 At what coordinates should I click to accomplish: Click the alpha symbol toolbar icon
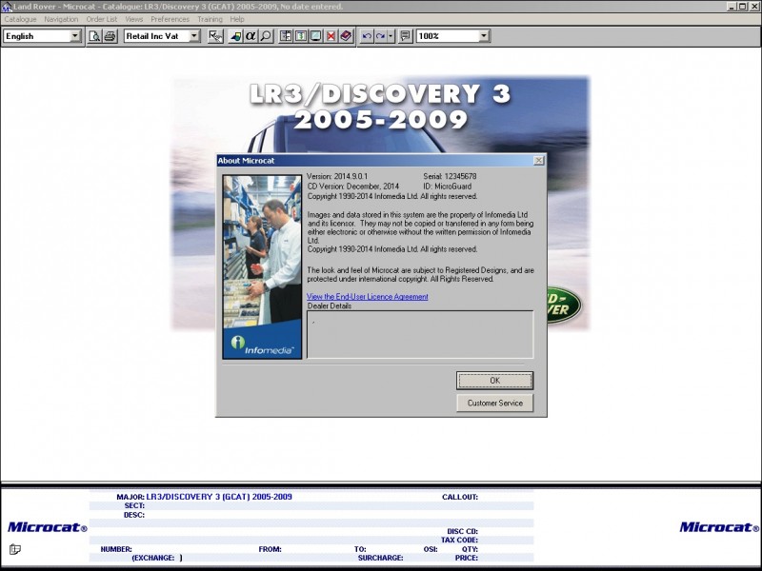(x=251, y=36)
